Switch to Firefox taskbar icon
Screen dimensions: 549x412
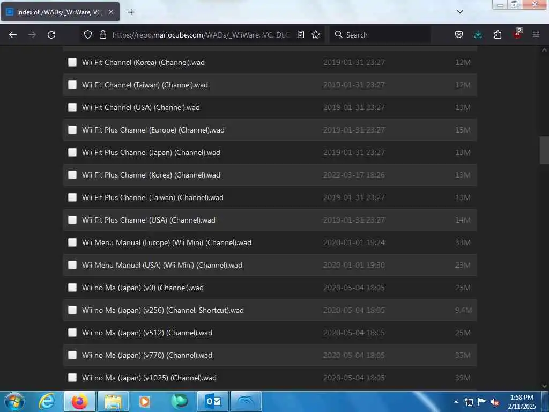coord(80,401)
